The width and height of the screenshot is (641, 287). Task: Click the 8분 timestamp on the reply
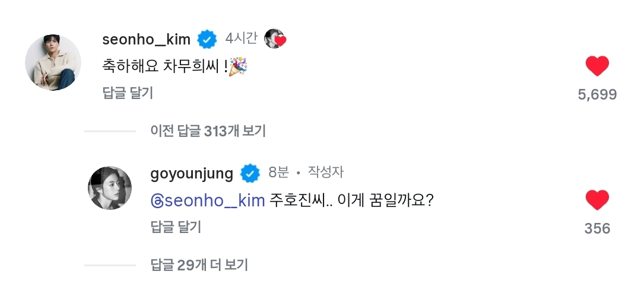coord(278,173)
